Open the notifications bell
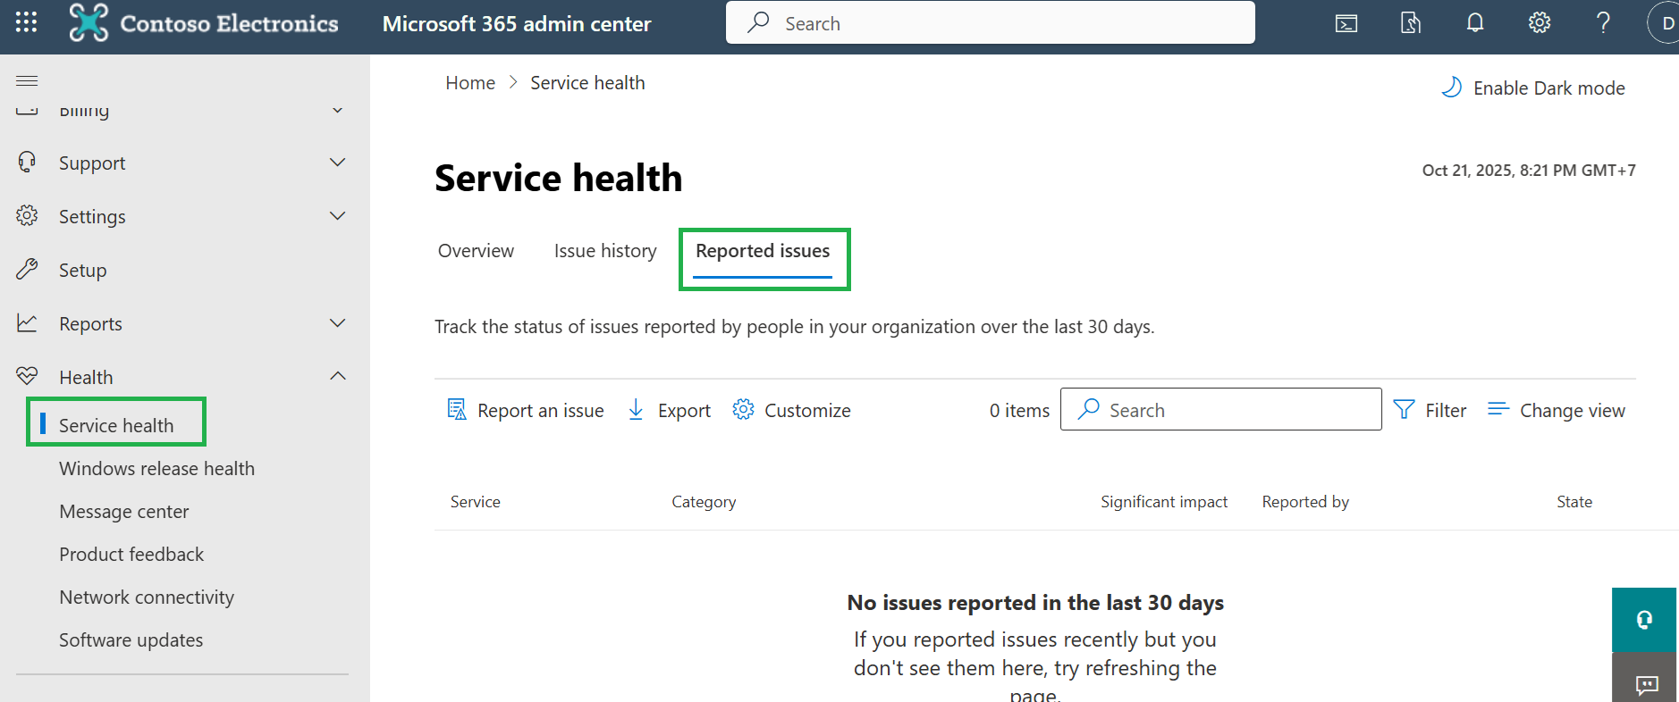1679x702 pixels. (x=1475, y=22)
